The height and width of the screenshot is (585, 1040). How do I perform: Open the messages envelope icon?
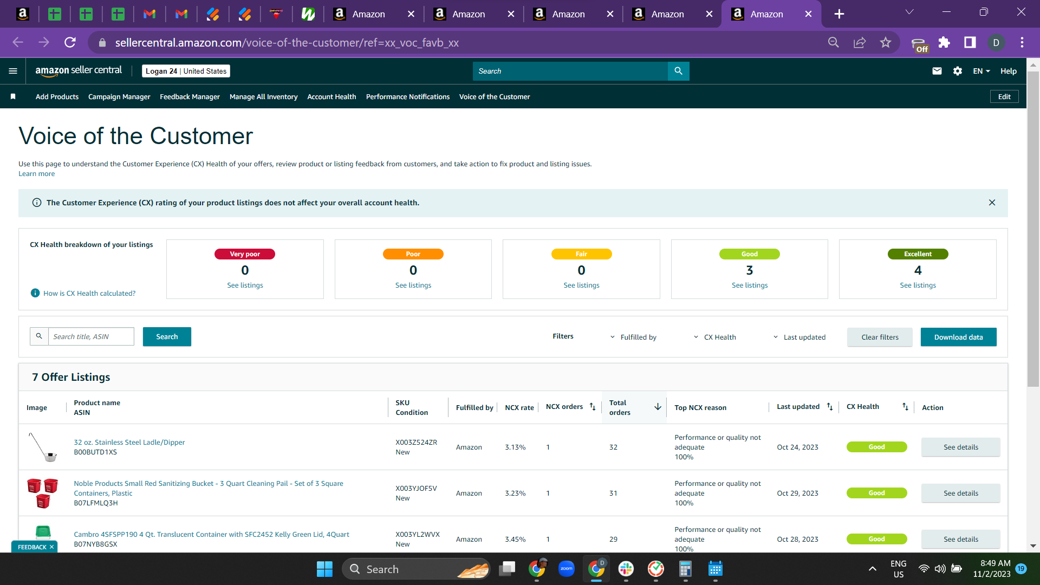pos(937,71)
